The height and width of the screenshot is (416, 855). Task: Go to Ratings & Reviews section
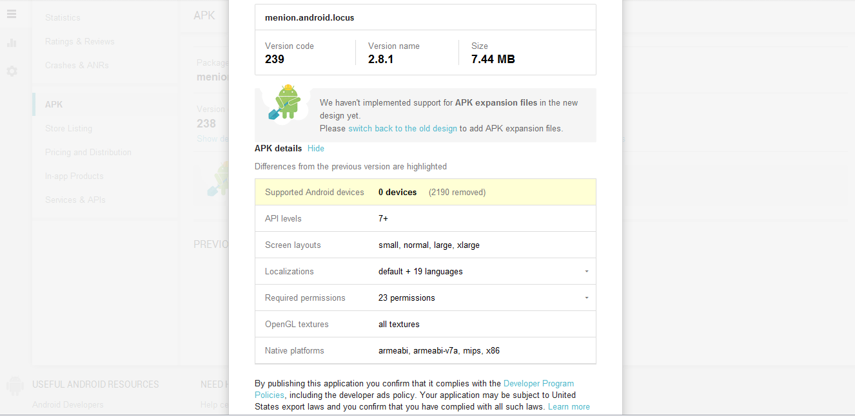(80, 41)
